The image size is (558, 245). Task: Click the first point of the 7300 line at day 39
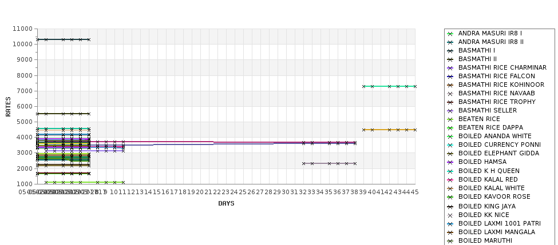(363, 86)
